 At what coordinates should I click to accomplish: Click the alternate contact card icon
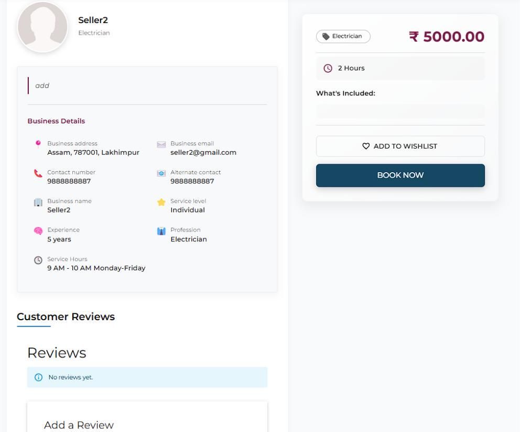tap(161, 174)
